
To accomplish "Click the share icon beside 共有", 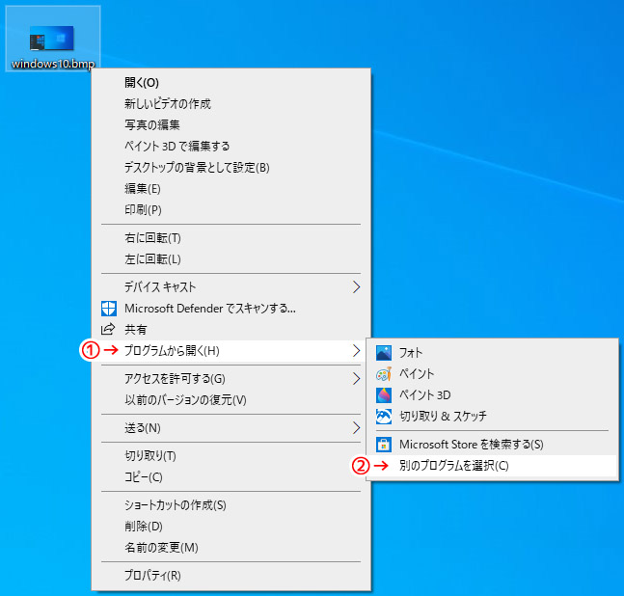I will click(108, 329).
